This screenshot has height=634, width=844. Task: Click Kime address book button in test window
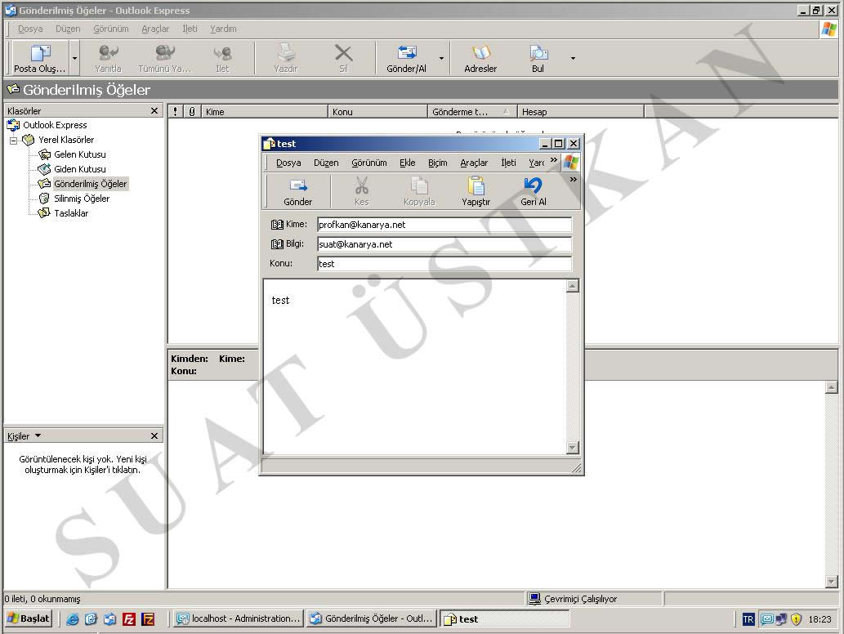(289, 224)
